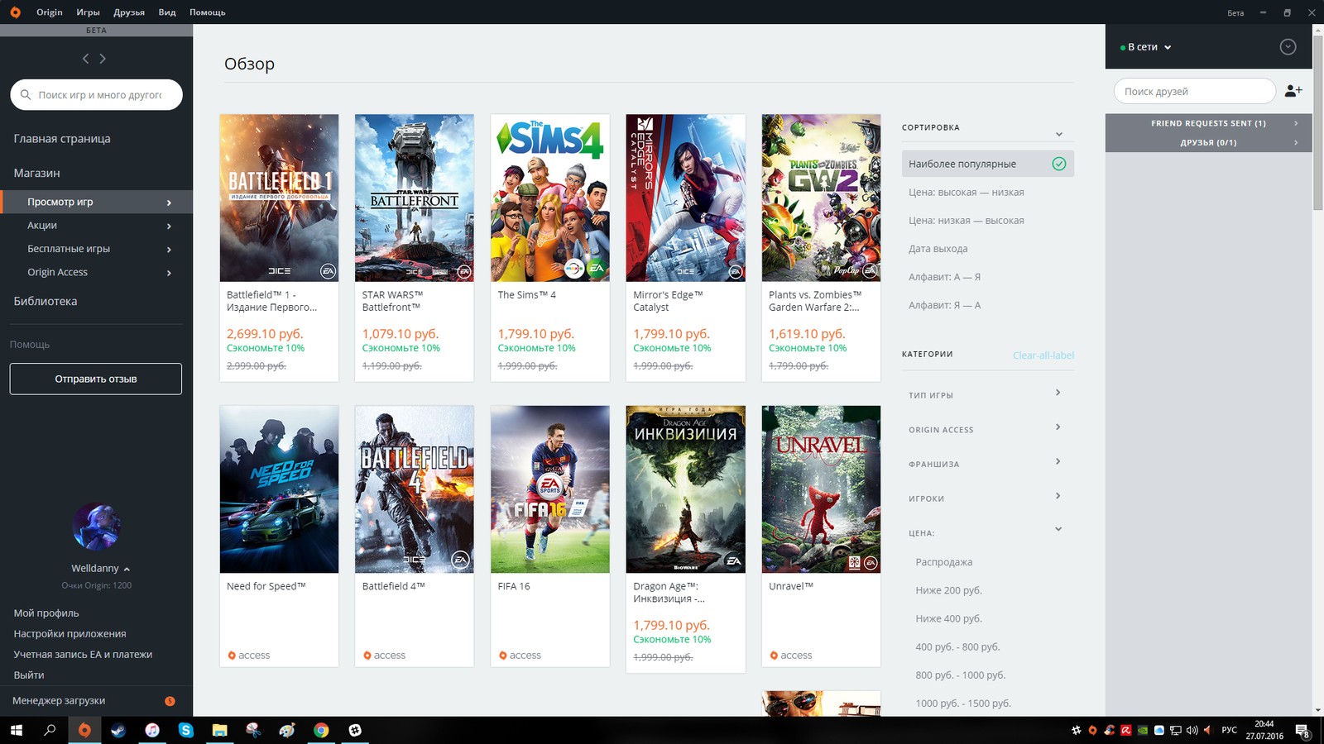Screen dimensions: 1324x744
Task: Expand the game type filter category
Action: click(x=985, y=394)
